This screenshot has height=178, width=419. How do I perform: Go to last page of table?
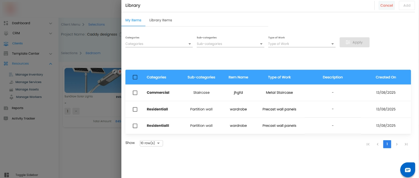pos(406,144)
